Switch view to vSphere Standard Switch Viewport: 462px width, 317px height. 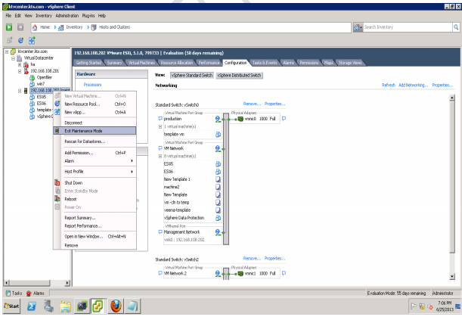tap(191, 76)
